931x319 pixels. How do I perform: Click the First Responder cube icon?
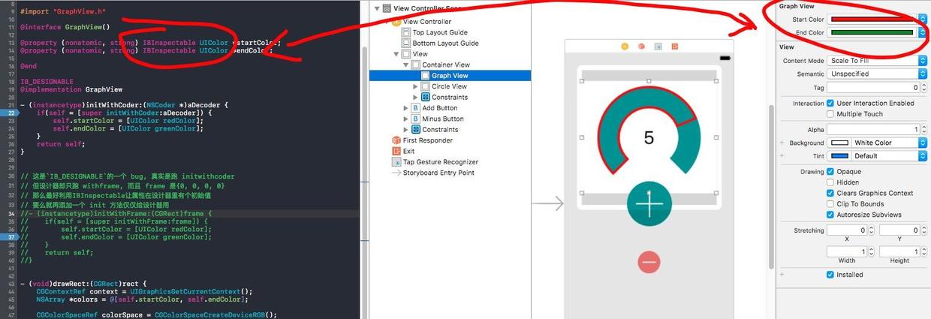click(x=396, y=140)
